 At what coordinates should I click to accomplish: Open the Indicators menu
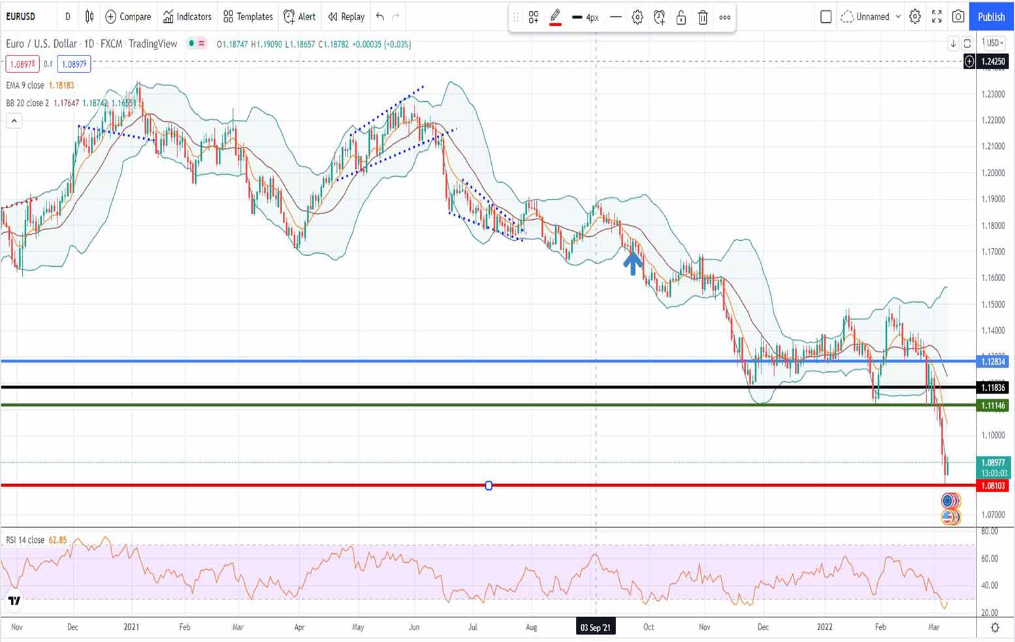[187, 16]
